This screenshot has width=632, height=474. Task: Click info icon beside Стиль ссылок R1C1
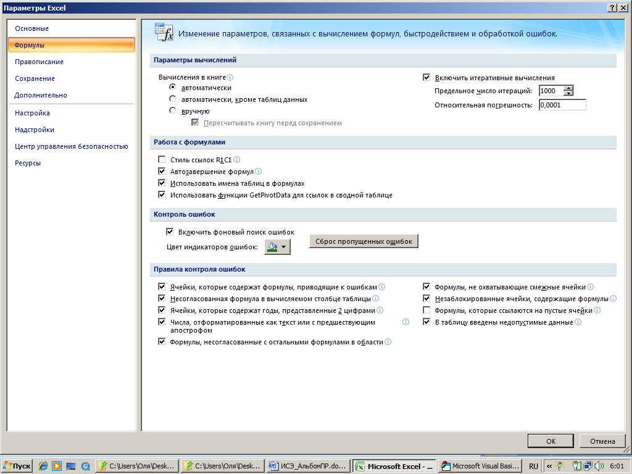(237, 160)
